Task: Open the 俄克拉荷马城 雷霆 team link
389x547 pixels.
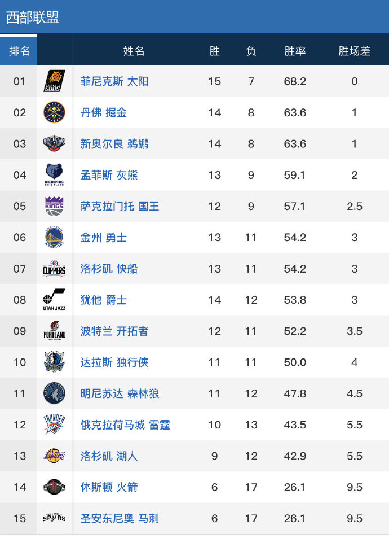Action: click(x=125, y=425)
